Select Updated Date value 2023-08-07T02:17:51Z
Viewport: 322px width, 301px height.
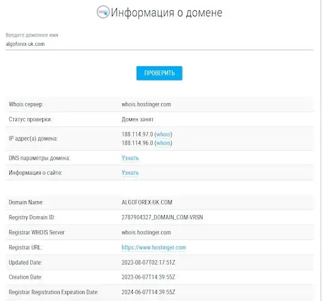[148, 263]
